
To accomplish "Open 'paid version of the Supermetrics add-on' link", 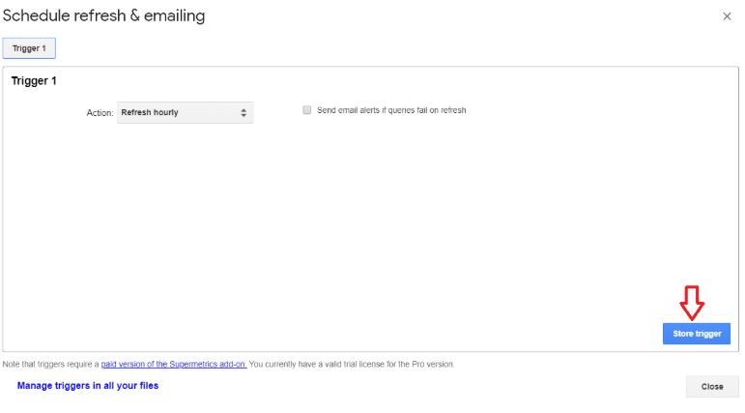I will [173, 364].
